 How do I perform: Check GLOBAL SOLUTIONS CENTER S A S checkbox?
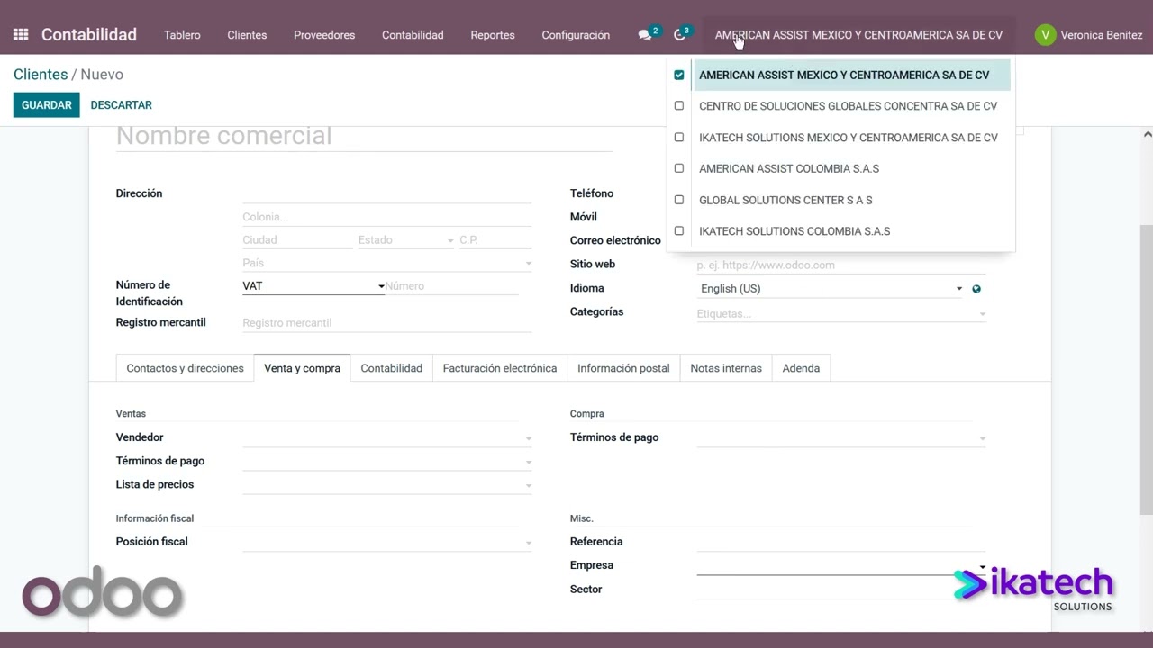pos(679,200)
